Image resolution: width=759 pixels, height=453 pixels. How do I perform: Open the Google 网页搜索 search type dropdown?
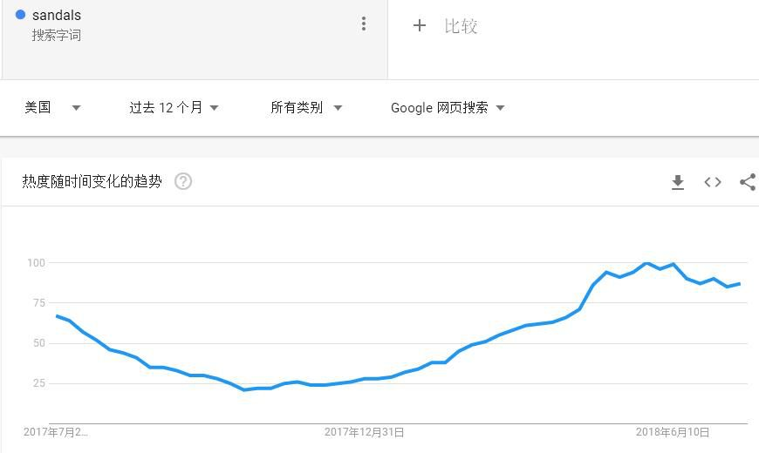(x=448, y=108)
